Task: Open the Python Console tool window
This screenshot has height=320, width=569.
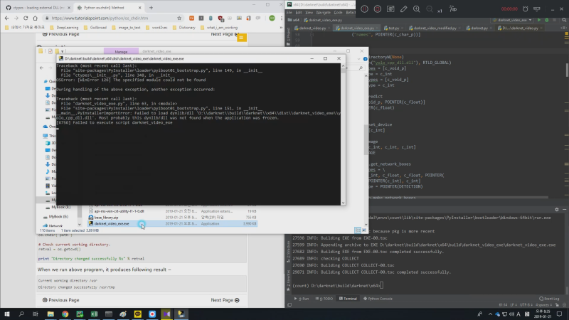Action: pos(380,299)
